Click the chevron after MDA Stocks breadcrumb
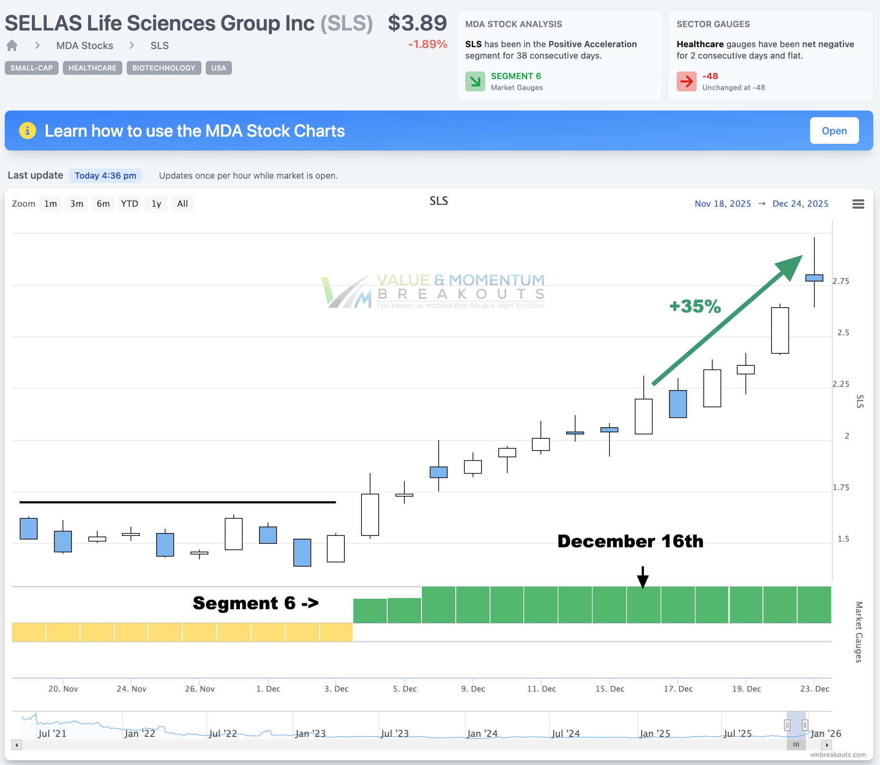 (132, 45)
